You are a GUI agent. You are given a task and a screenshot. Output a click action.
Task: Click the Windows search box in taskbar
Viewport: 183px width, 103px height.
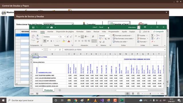pyautogui.click(x=30, y=100)
